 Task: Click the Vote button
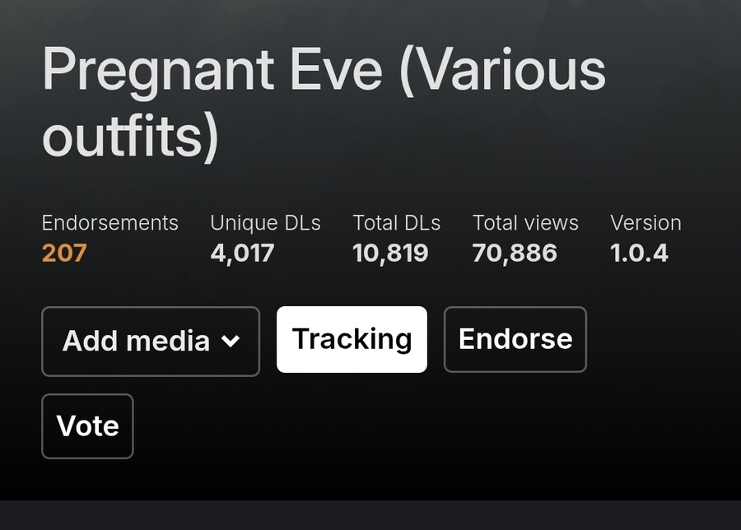87,426
